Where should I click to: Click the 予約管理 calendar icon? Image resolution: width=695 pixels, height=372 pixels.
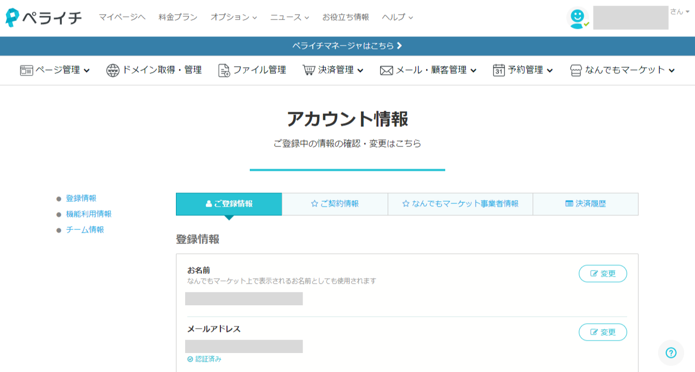click(x=499, y=70)
